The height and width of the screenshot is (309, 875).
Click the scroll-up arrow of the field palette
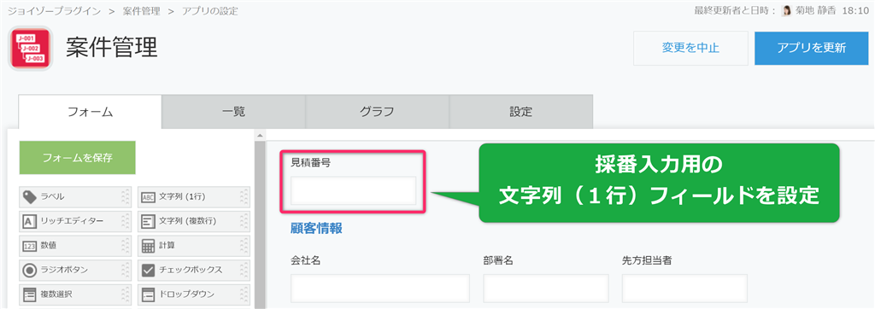click(259, 136)
